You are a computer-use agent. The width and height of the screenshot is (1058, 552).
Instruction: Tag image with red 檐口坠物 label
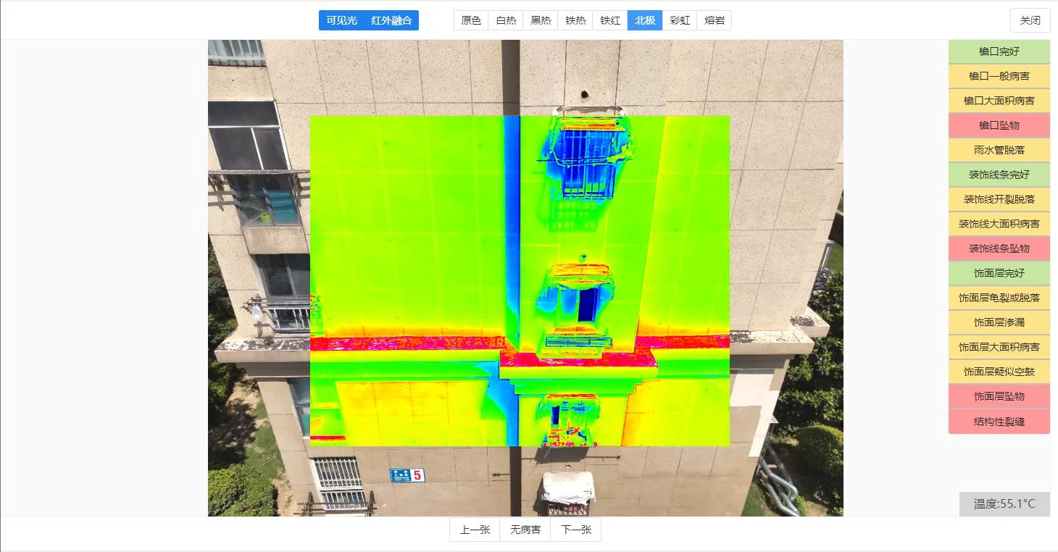pos(999,125)
